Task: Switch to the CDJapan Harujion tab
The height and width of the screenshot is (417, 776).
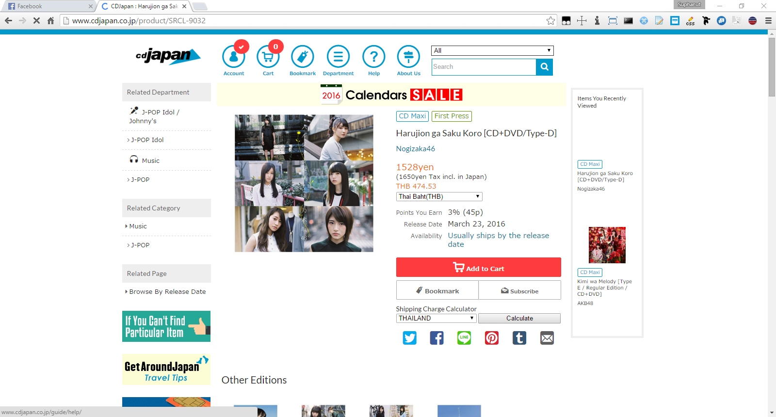Action: [x=144, y=6]
